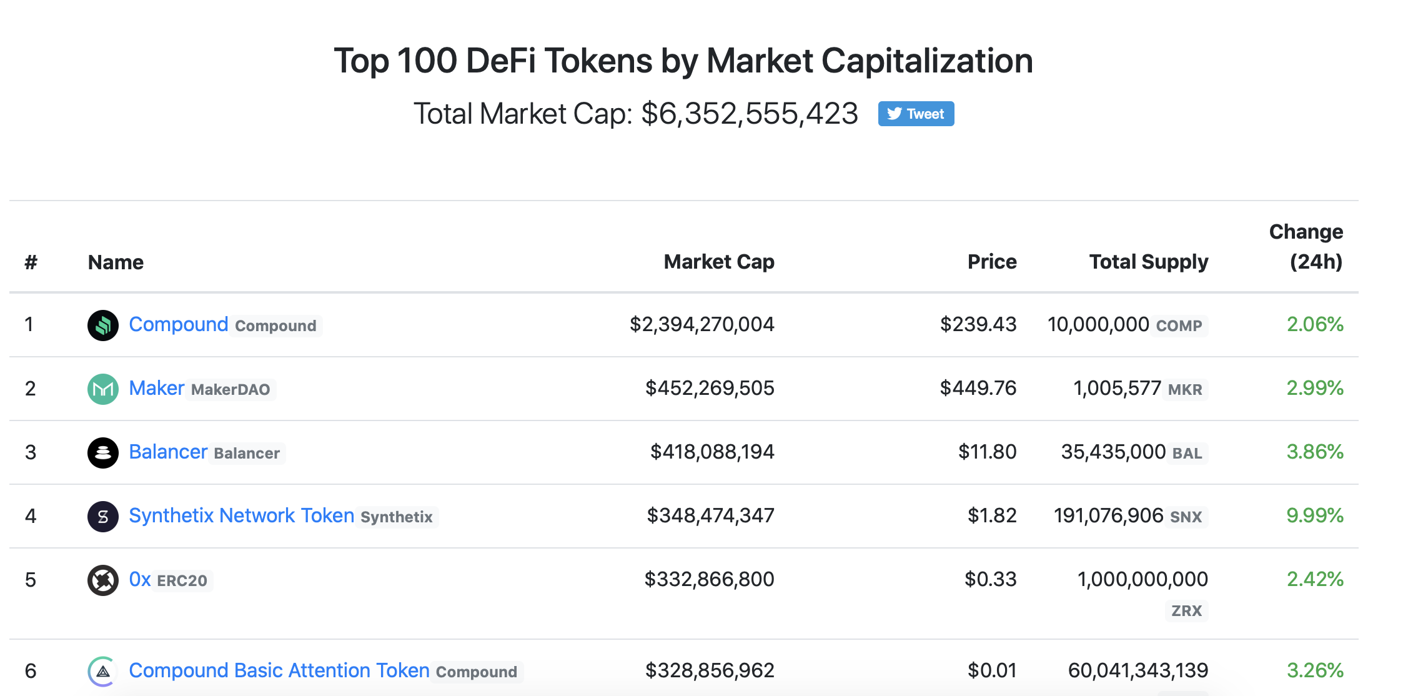Click the MakerDAO platform tag
This screenshot has height=696, width=1408.
click(231, 390)
